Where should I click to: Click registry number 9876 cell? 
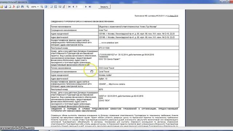click(x=138, y=90)
